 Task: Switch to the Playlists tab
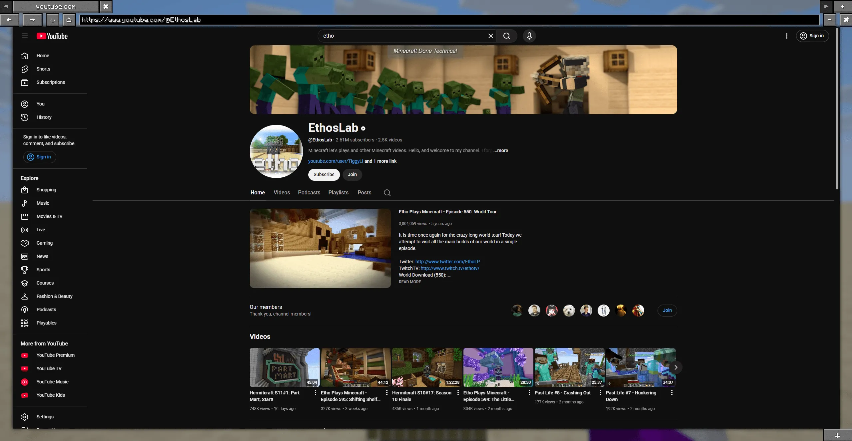(x=338, y=193)
